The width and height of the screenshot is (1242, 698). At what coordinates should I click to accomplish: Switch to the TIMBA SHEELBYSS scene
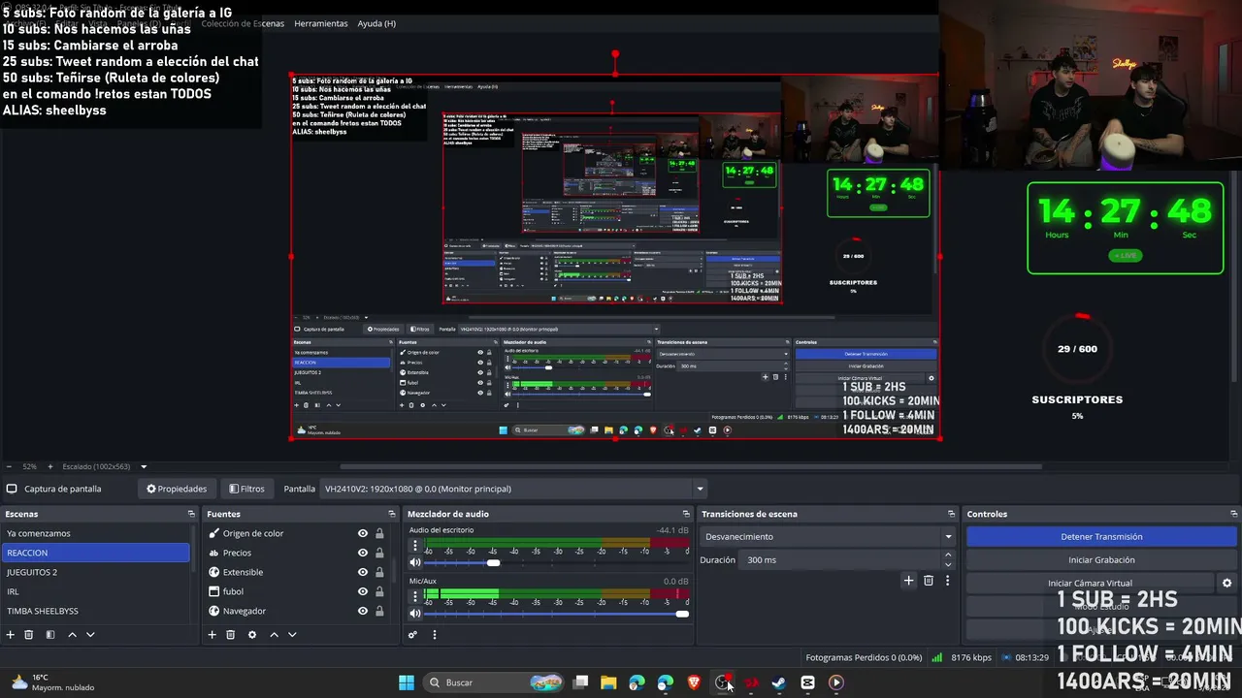(x=95, y=611)
